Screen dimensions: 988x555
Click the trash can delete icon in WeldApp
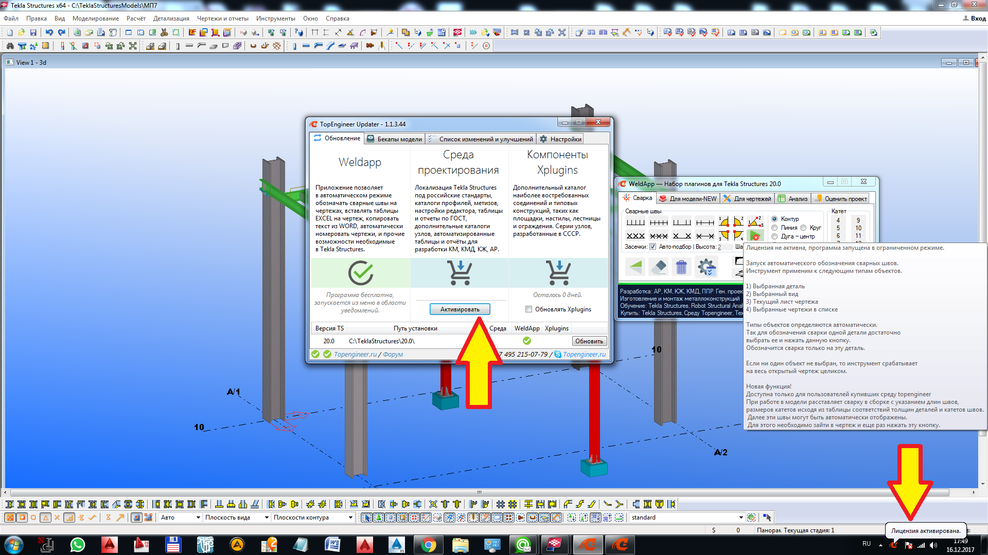[x=681, y=267]
